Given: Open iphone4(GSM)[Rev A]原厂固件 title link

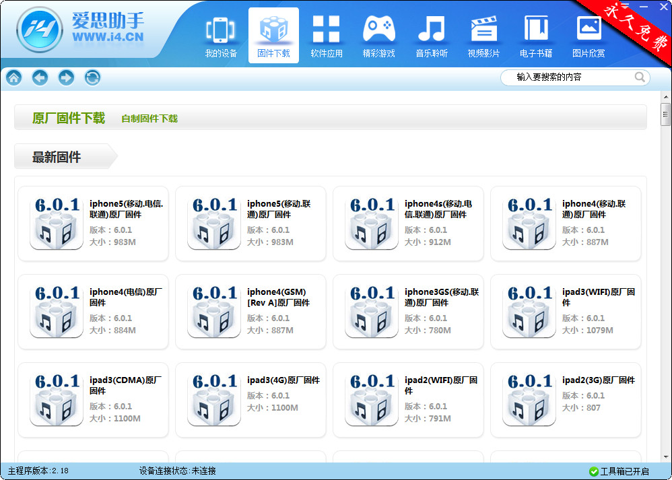Looking at the screenshot, I should click(x=278, y=297).
